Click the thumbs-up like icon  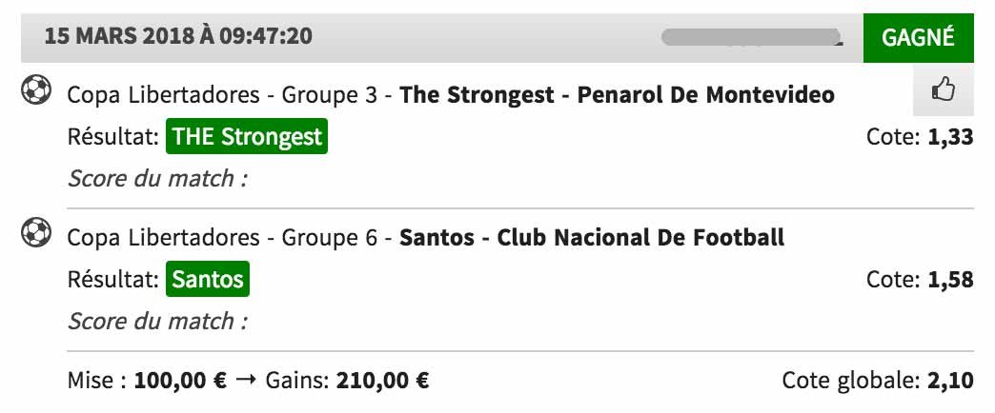click(943, 90)
